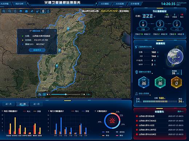Toggle 预警 legend in the regional fire chart
The width and height of the screenshot is (189, 141).
(x=37, y=111)
